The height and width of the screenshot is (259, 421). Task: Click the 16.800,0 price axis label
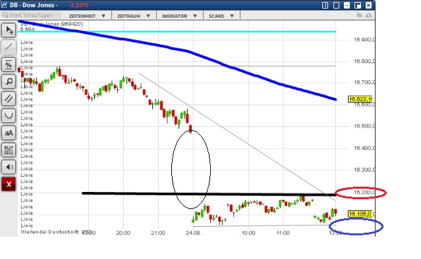[x=364, y=61]
